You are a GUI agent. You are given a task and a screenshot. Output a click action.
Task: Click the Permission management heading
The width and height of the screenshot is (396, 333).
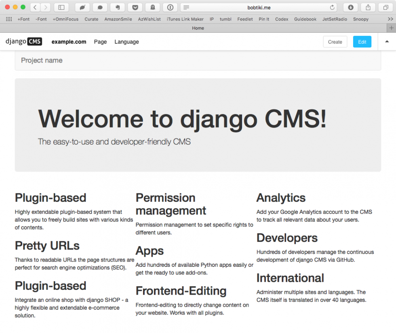pyautogui.click(x=171, y=204)
